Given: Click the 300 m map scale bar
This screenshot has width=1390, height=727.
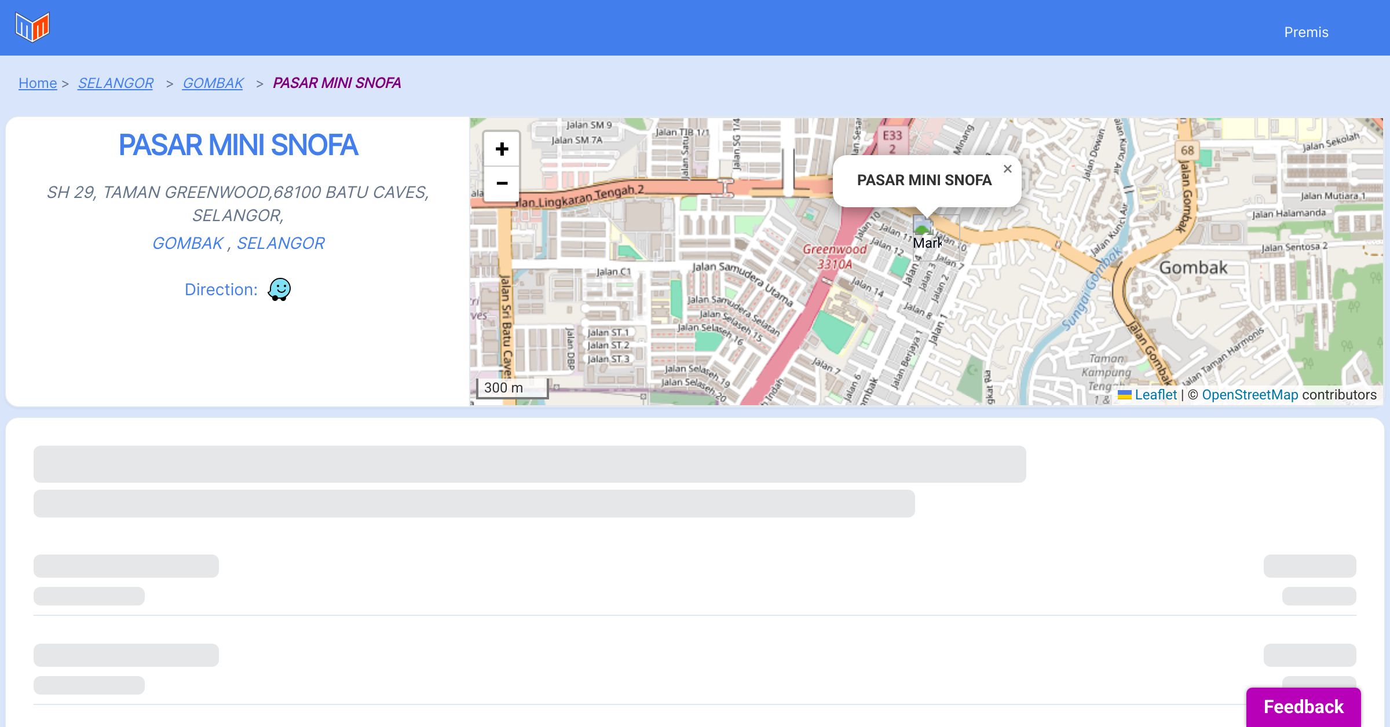Looking at the screenshot, I should coord(511,388).
